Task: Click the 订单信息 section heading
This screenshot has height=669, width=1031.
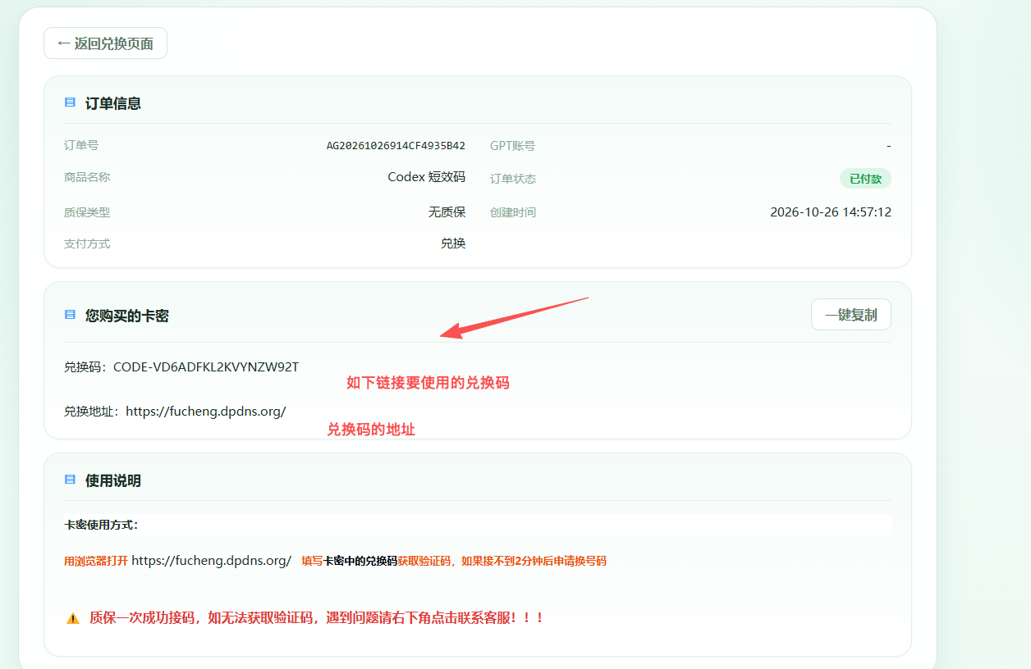Action: 113,103
